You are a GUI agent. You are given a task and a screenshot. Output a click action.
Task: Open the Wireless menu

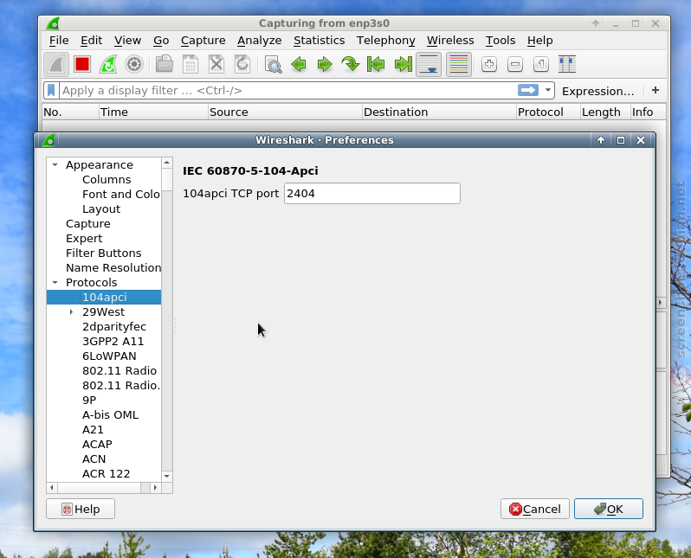pos(450,41)
